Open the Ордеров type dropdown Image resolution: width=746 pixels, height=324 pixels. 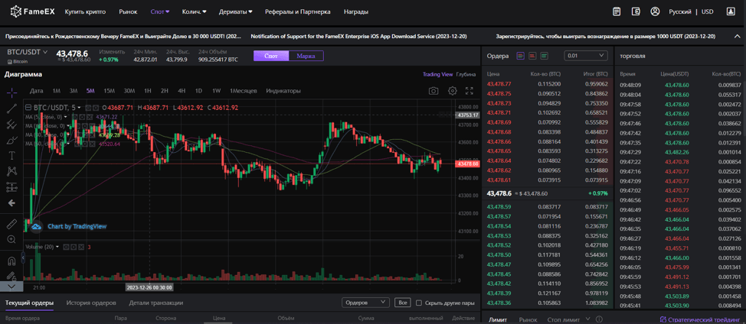[x=365, y=303]
